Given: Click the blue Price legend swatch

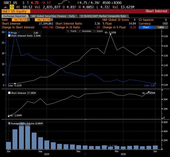Looking at the screenshot, I should click(9, 33).
